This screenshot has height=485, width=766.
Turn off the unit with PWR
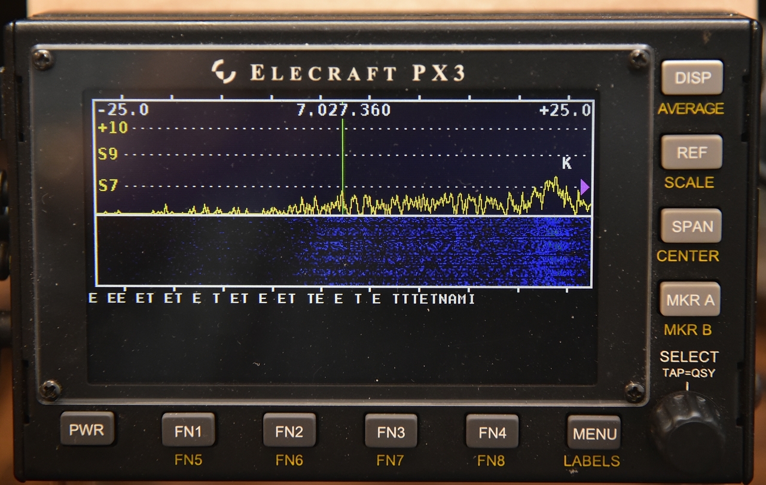[x=87, y=429]
